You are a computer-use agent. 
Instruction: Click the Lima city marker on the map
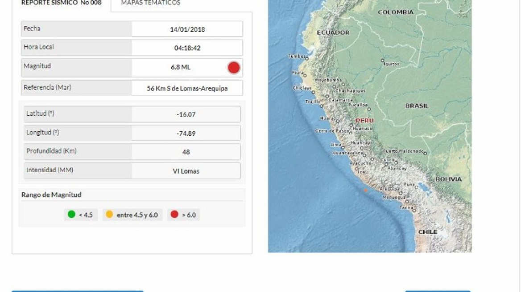pos(343,147)
